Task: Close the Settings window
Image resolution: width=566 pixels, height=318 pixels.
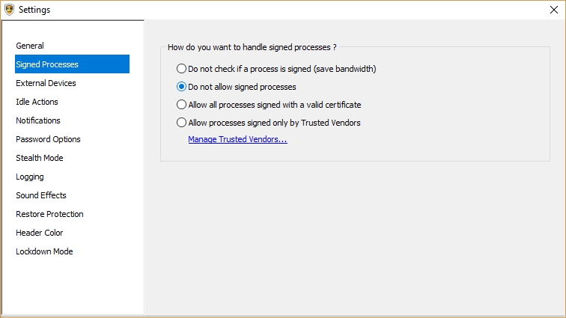Action: click(x=553, y=10)
